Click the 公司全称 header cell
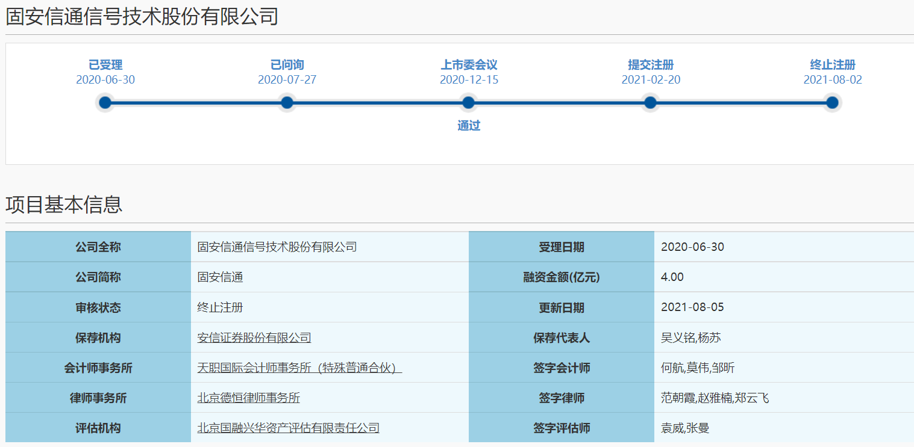914x447 pixels. click(x=98, y=247)
